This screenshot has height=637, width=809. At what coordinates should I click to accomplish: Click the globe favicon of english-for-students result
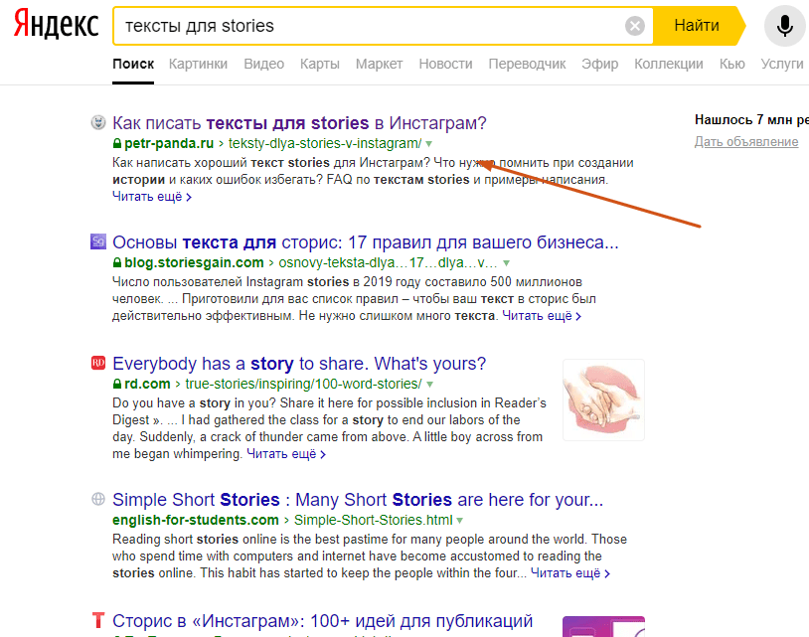(x=98, y=499)
